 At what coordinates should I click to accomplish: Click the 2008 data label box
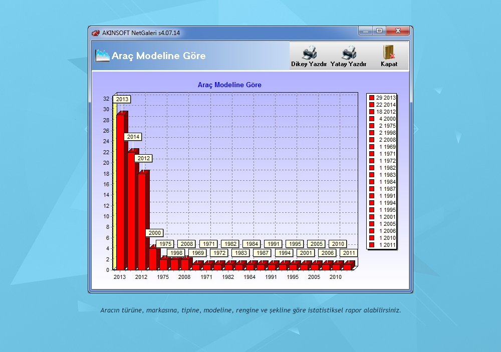pyautogui.click(x=187, y=244)
